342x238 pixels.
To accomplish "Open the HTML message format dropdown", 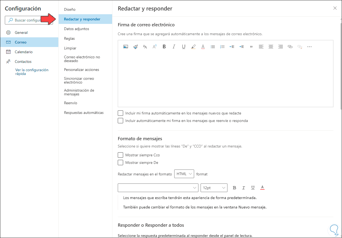I will [x=184, y=174].
